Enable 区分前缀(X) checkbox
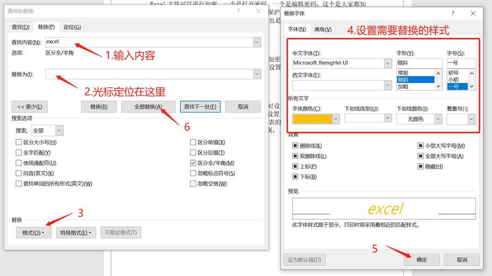This screenshot has height=276, width=492. coord(193,142)
